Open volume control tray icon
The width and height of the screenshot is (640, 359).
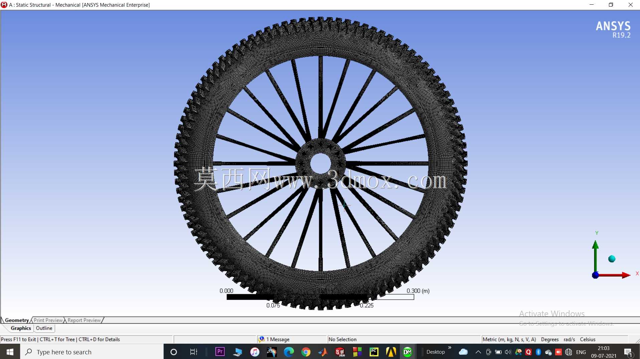click(508, 352)
